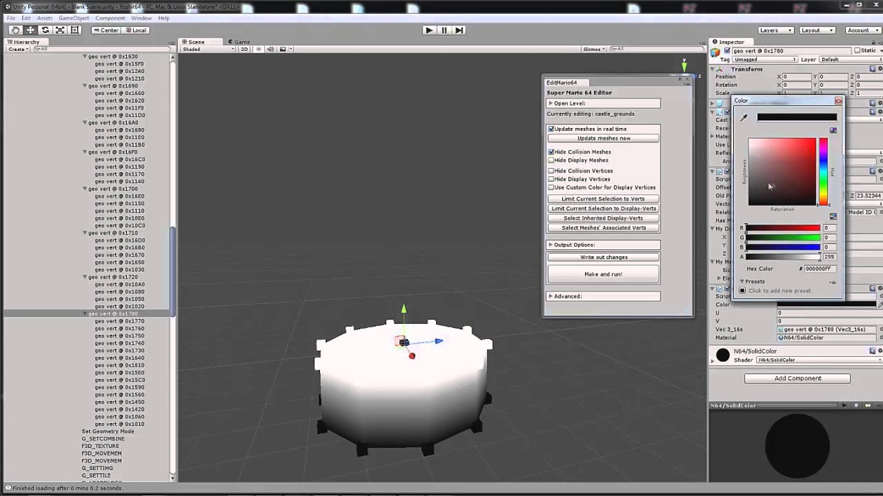Select the Scale tool in the toolbar
Viewport: 883px width, 496px height.
click(x=60, y=30)
